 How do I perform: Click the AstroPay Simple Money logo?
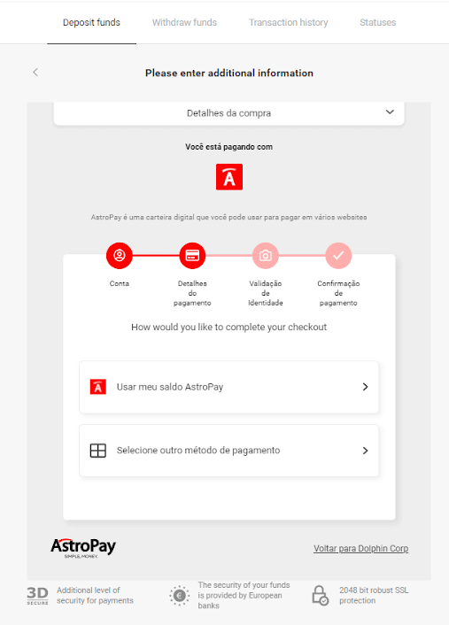coord(83,548)
